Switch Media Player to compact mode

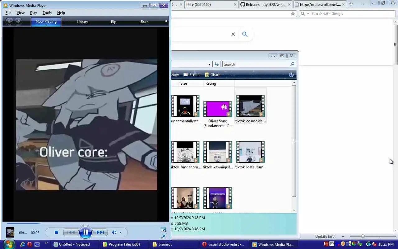pyautogui.click(x=163, y=236)
